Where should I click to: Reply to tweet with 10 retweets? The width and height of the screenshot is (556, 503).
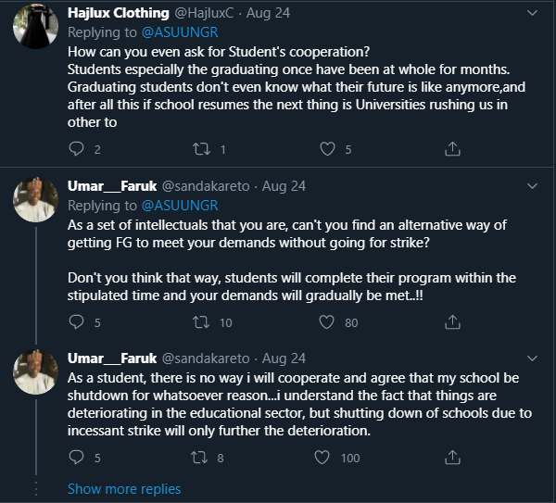pos(78,322)
